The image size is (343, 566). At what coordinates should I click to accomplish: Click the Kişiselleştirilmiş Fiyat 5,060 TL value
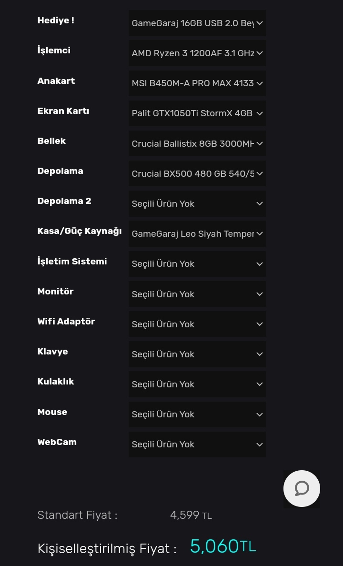tap(222, 546)
